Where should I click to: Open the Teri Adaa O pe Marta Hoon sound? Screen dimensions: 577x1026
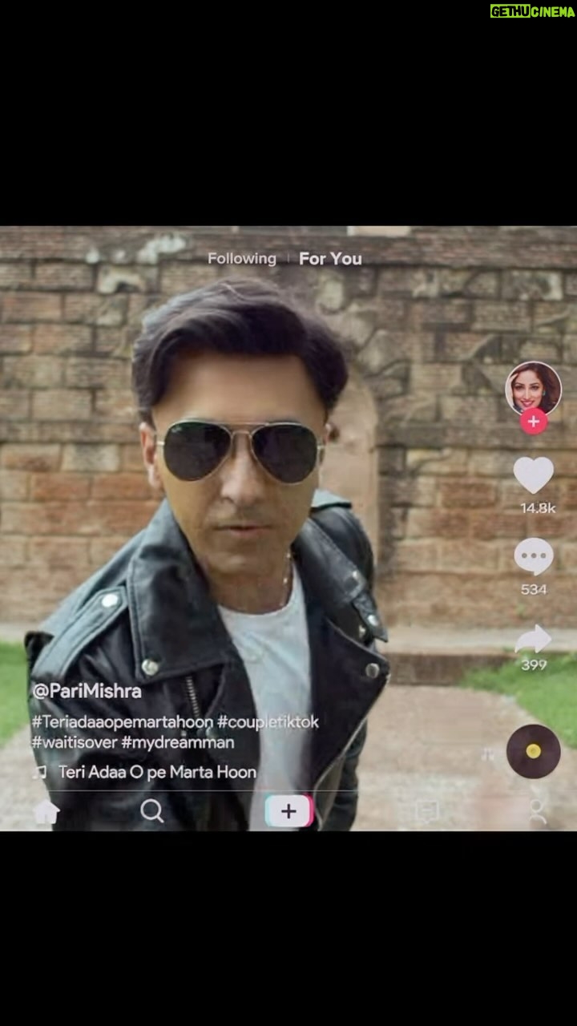[157, 773]
